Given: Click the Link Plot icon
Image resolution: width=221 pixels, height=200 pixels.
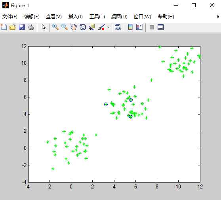Looking at the screenshot, I should point(118,27).
